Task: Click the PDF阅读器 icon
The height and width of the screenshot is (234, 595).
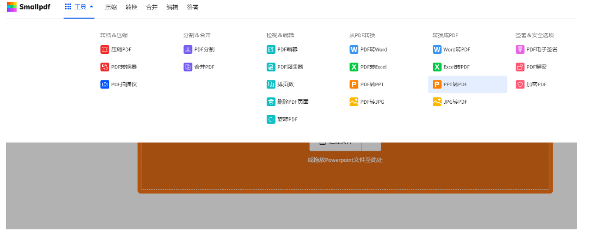Action: point(271,67)
